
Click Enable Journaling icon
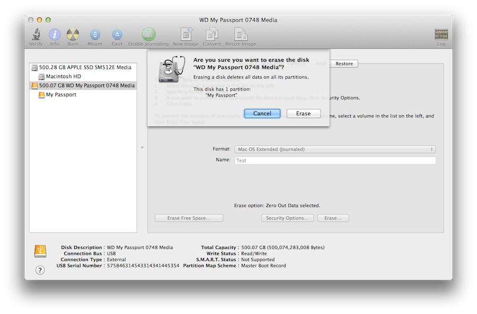pos(148,34)
